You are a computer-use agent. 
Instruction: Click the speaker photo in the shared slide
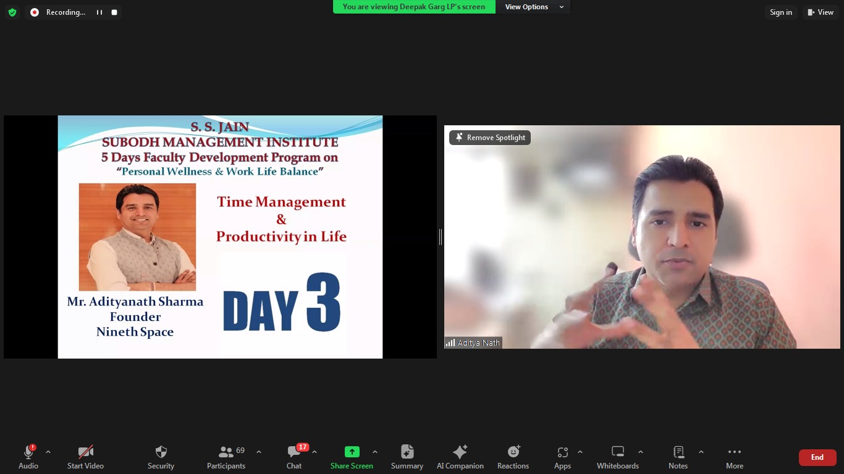click(x=137, y=237)
